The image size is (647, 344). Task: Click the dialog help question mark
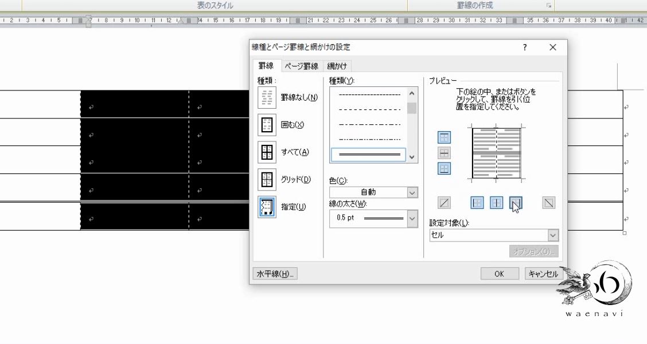pyautogui.click(x=524, y=48)
